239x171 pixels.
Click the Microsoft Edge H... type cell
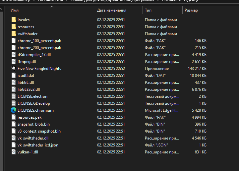(161, 110)
